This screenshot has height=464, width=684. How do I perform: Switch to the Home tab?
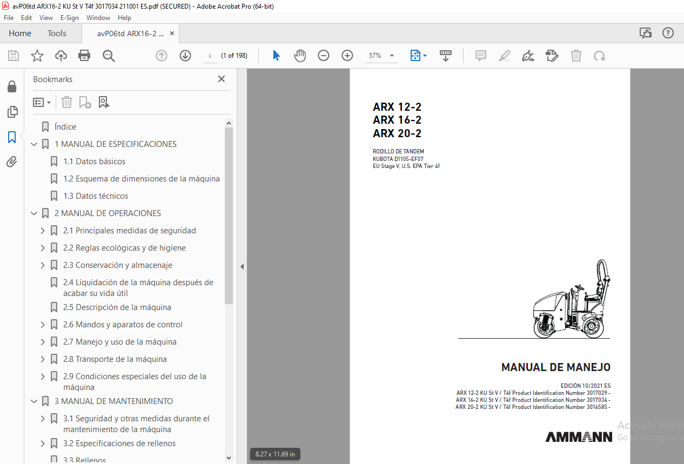pyautogui.click(x=20, y=33)
